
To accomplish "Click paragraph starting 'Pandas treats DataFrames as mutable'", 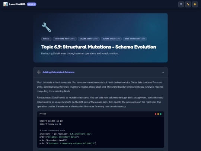I will coord(100,102).
